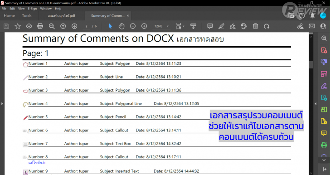
Task: Open the Sign document pen tool
Action: (x=233, y=26)
